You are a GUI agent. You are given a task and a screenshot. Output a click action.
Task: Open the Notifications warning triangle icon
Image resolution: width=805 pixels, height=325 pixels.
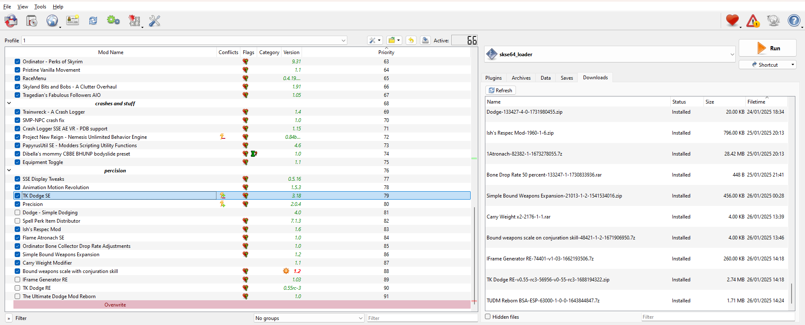(x=753, y=21)
